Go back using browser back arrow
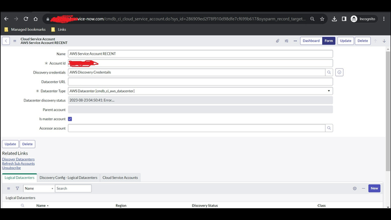This screenshot has width=391, height=220. tap(6, 18)
